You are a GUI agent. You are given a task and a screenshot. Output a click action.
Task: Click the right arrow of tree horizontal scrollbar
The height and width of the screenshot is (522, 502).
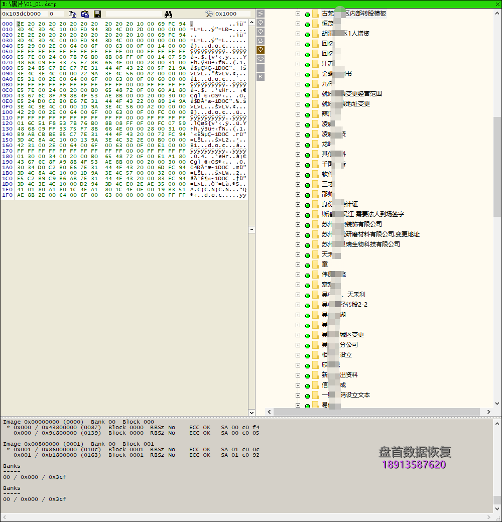tap(489, 412)
